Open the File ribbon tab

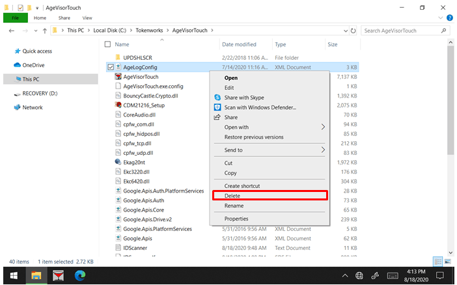[x=16, y=18]
